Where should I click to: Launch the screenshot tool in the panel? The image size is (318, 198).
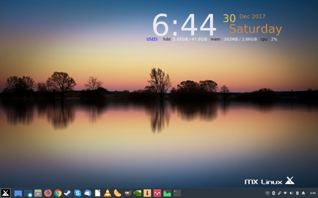tap(28, 193)
